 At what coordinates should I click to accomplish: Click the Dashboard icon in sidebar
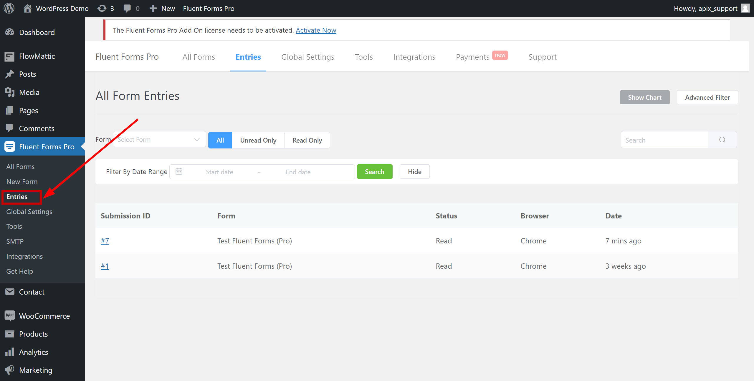pyautogui.click(x=10, y=32)
